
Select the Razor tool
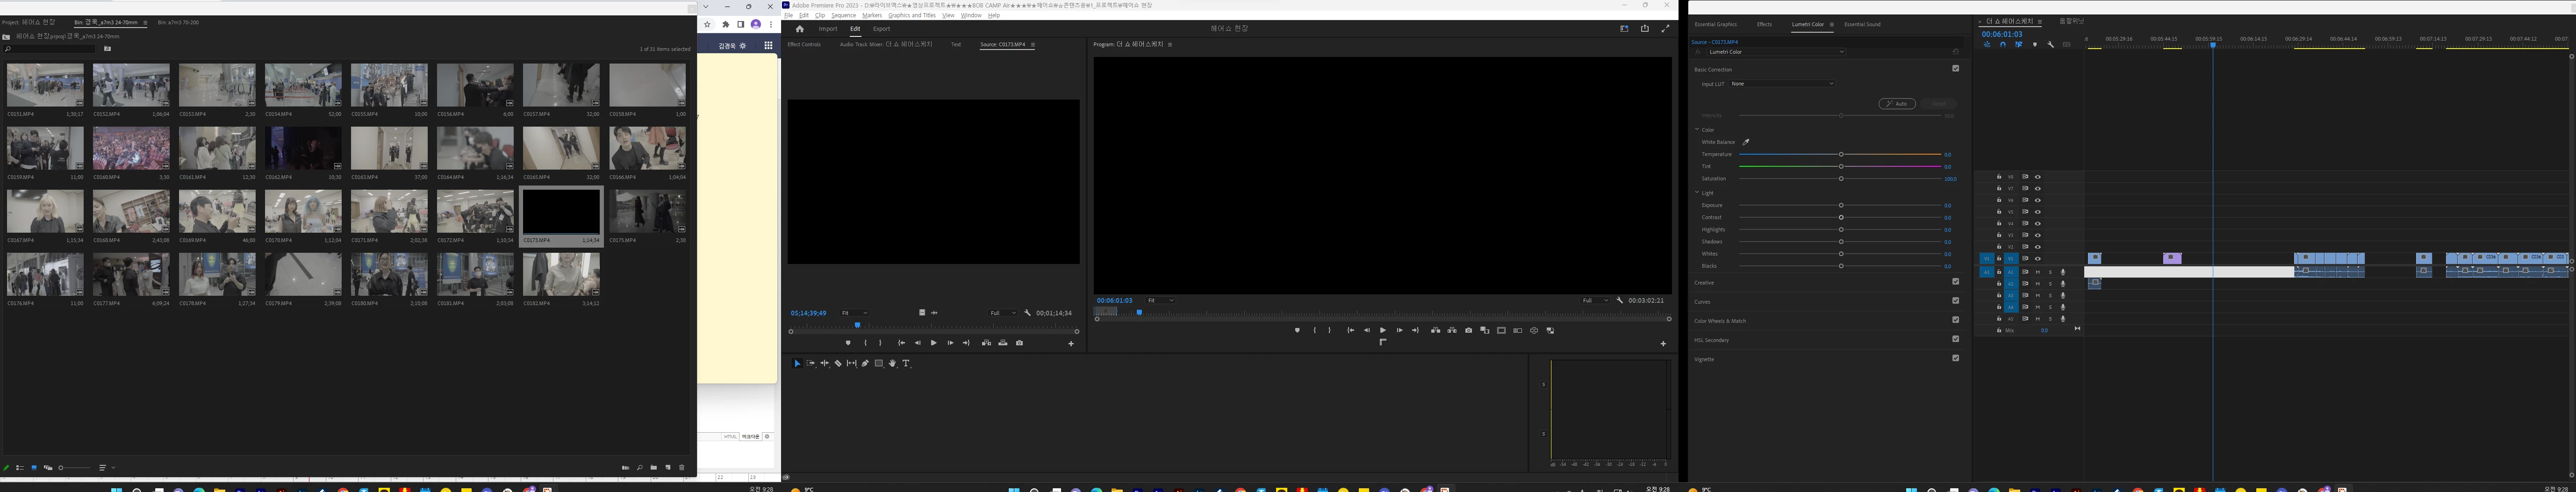click(x=838, y=364)
